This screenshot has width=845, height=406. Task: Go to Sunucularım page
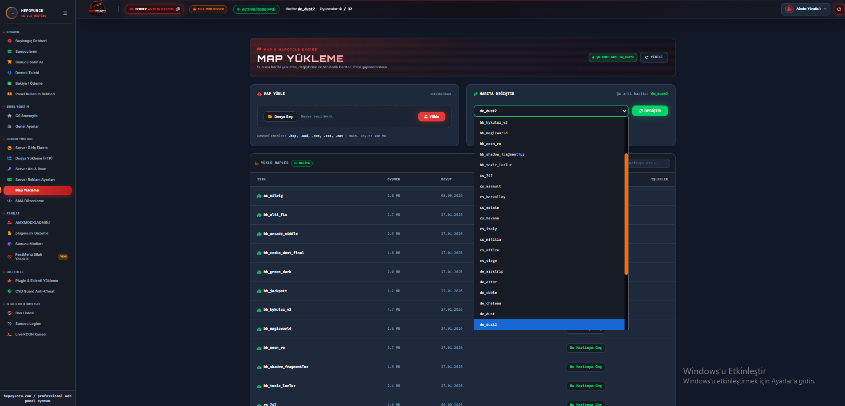(x=26, y=51)
